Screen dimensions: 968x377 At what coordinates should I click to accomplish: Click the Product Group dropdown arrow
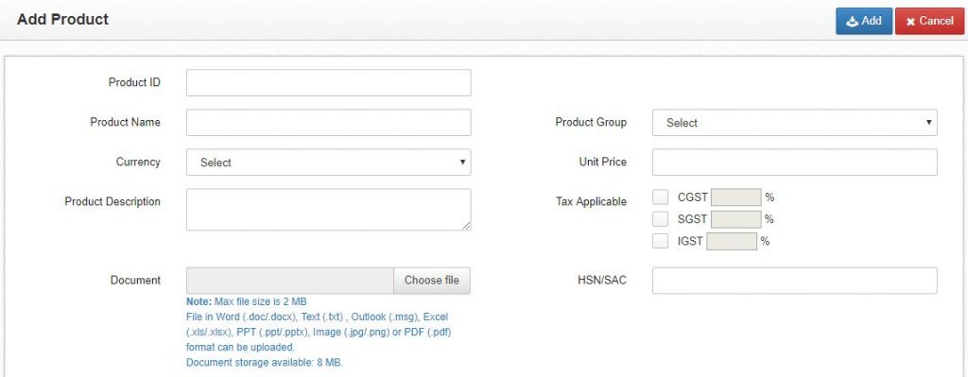point(928,122)
